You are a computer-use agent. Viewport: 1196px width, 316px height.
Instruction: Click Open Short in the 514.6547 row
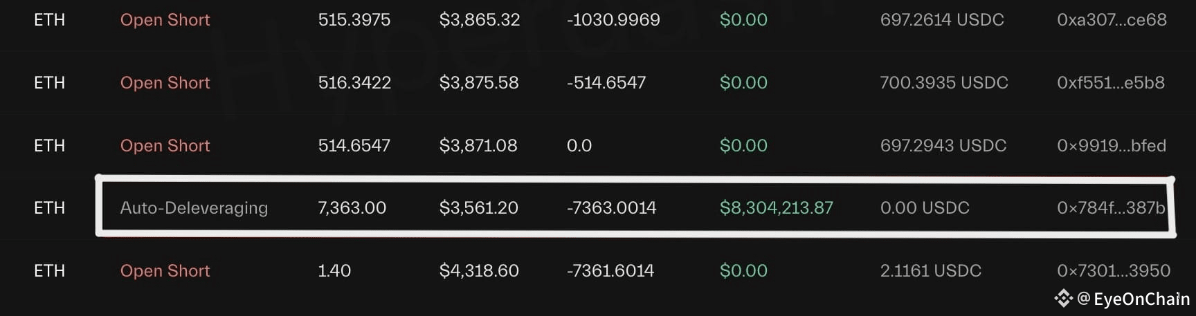165,146
